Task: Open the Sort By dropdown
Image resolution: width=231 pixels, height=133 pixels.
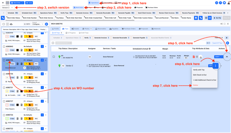Action: coord(217,18)
